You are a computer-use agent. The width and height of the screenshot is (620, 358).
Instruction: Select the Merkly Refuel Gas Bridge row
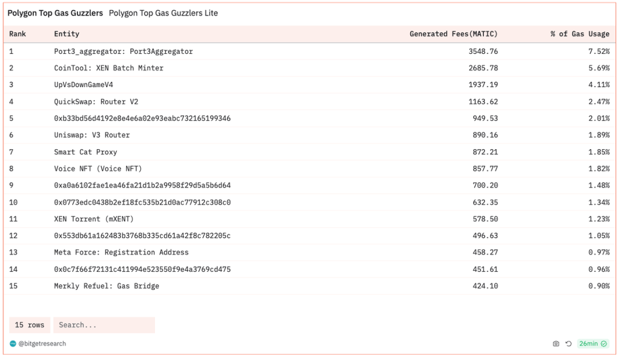click(x=107, y=286)
